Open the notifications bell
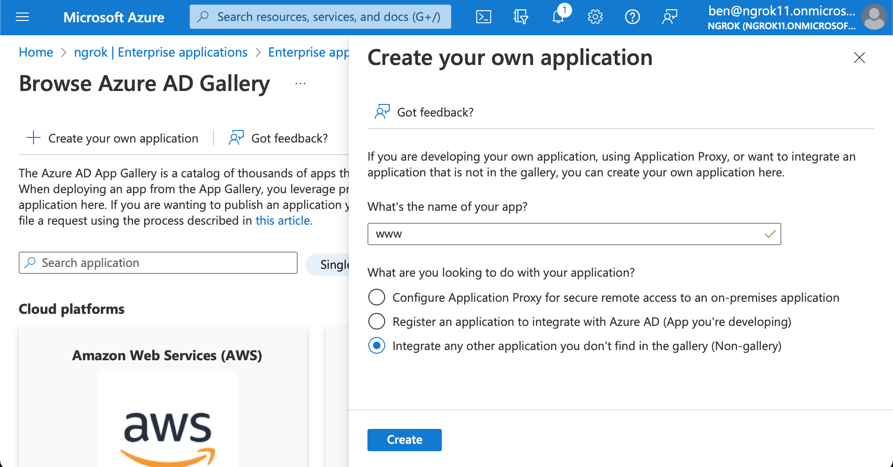This screenshot has height=467, width=893. 558,17
